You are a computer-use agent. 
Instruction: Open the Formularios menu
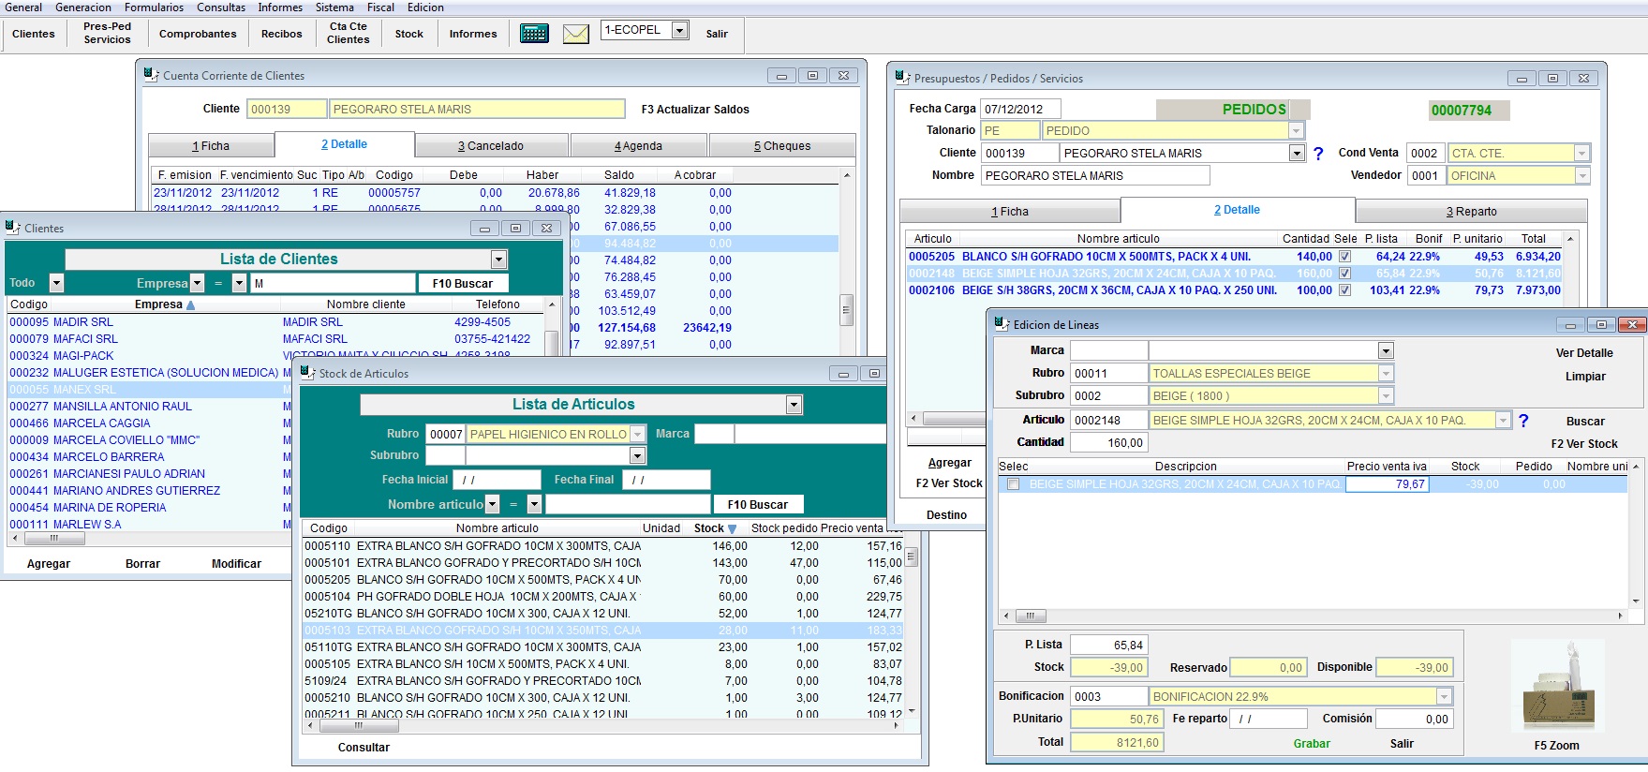[x=154, y=7]
